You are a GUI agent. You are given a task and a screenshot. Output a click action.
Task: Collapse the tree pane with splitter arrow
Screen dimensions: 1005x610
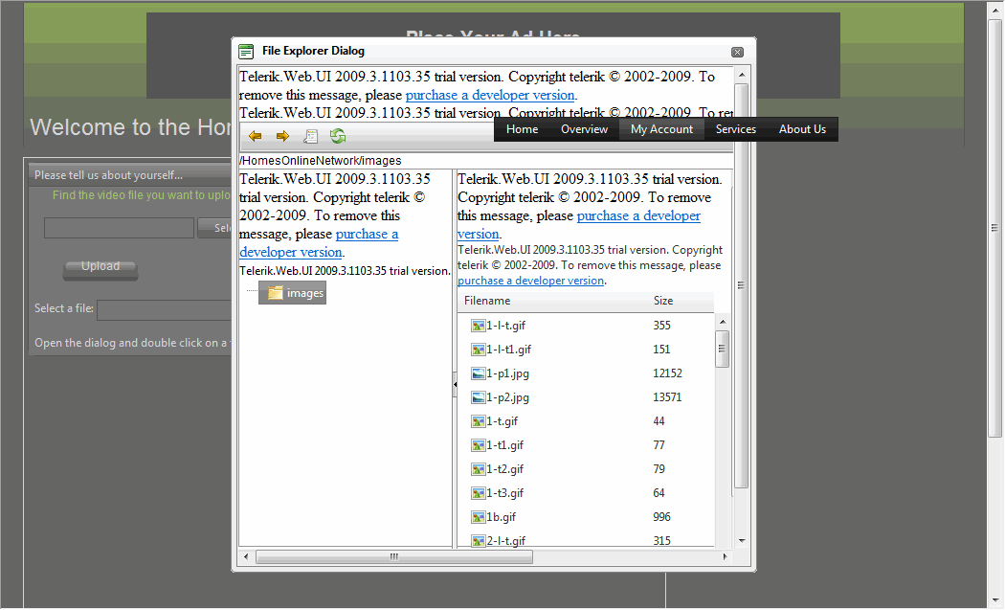(x=455, y=385)
